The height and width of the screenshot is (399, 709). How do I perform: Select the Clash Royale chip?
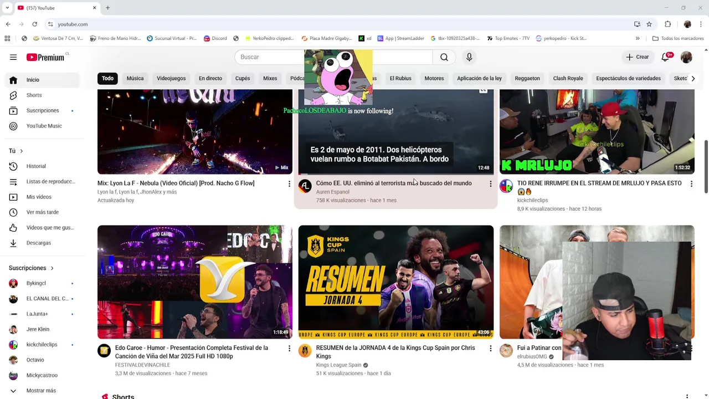[568, 78]
